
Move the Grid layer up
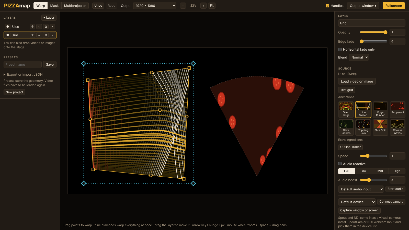coord(32,35)
